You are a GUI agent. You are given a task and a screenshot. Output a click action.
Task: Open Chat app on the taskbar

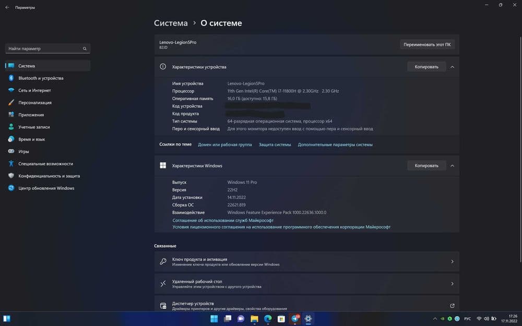[241, 319]
